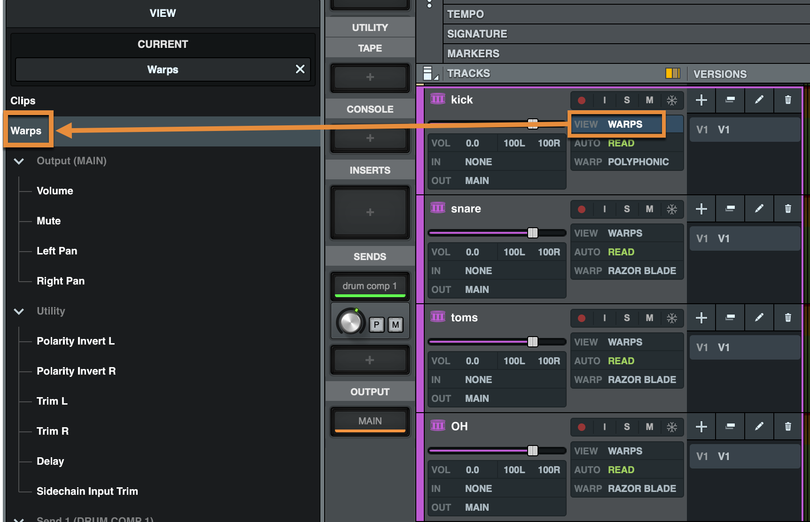
Task: Collapse the Output (MAIN) tree section
Action: 19,161
